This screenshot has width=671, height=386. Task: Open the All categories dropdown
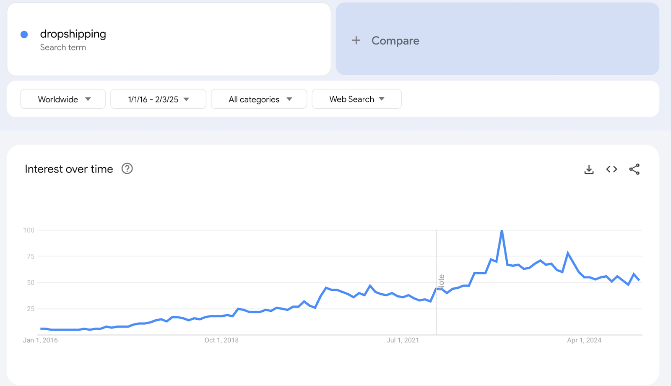pos(259,99)
